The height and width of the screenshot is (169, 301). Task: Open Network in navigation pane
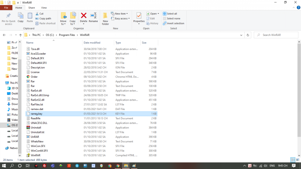tap(11, 148)
